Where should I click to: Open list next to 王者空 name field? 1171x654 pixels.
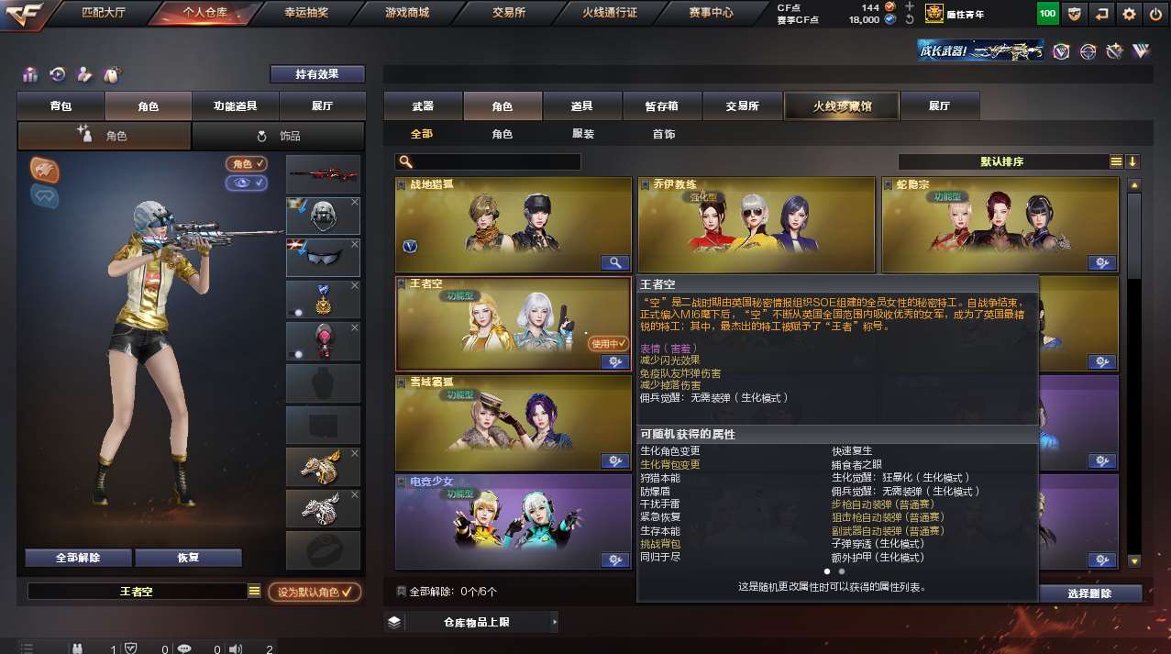tap(255, 592)
